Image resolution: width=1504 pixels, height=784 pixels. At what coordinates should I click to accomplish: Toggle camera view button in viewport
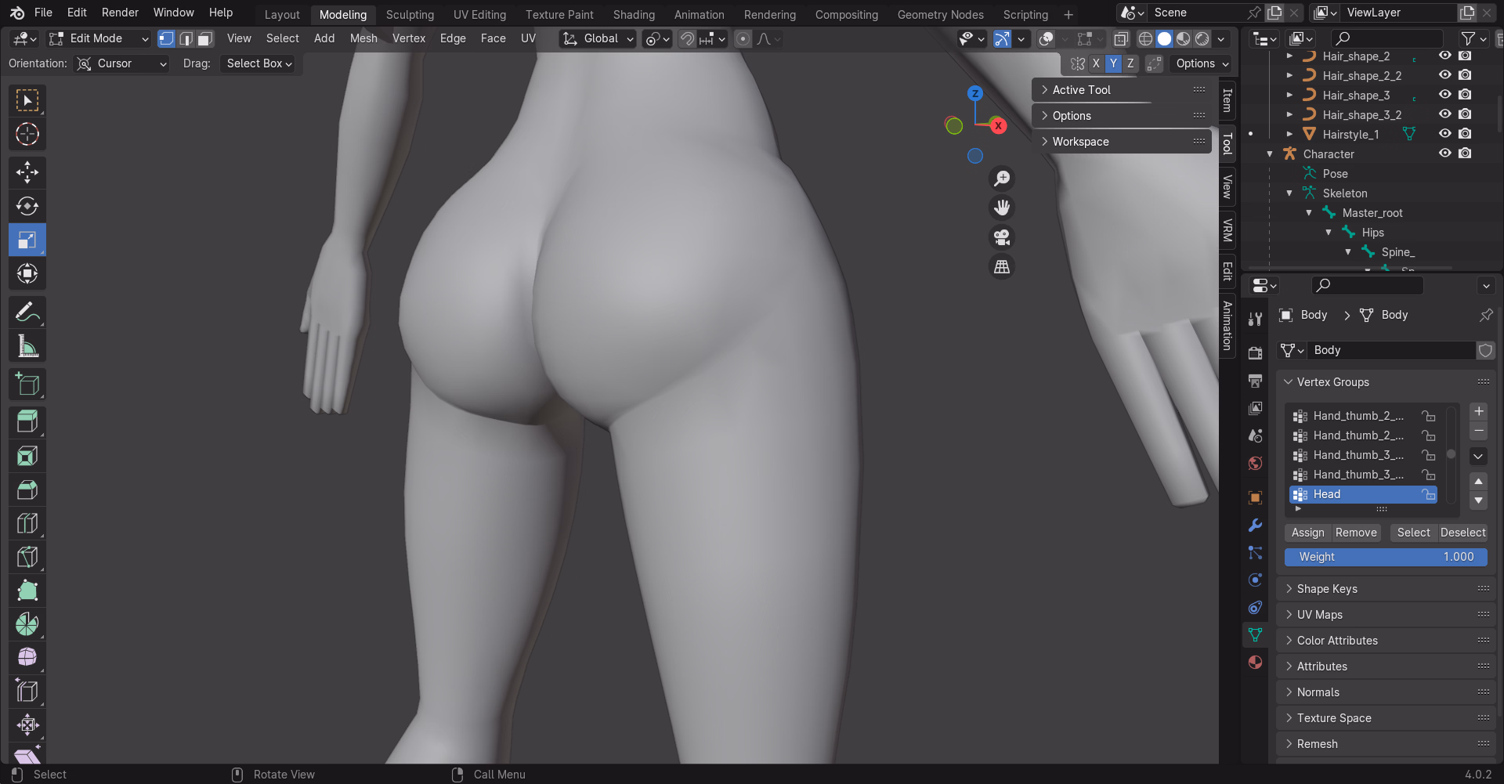click(1002, 237)
